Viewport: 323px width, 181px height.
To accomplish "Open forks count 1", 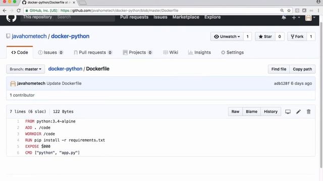I will tap(311, 37).
